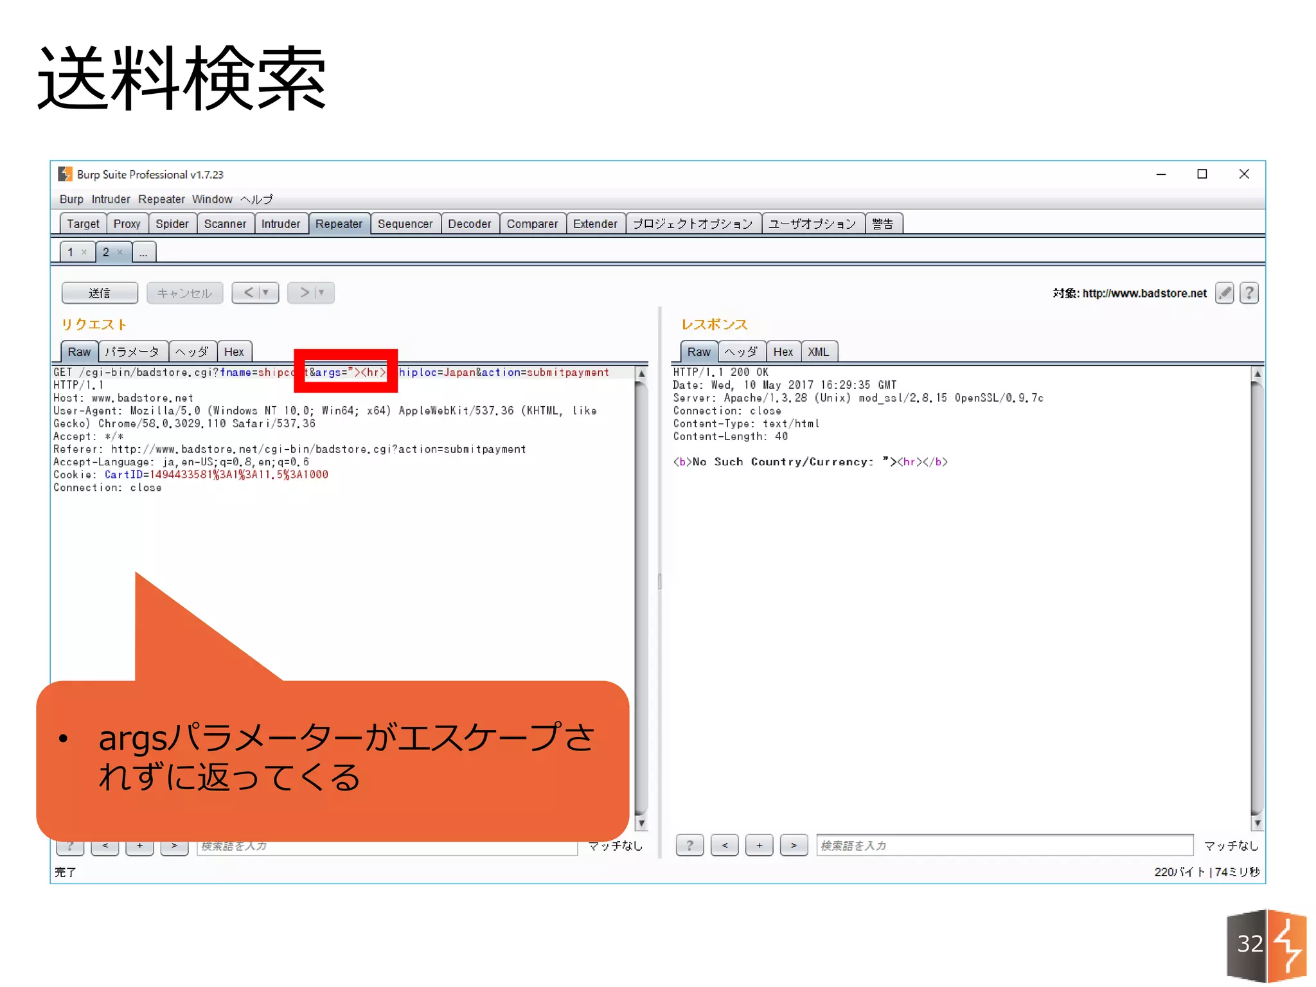This screenshot has height=987, width=1316.
Task: Maximize the Burp Suite window
Action: coord(1202,174)
